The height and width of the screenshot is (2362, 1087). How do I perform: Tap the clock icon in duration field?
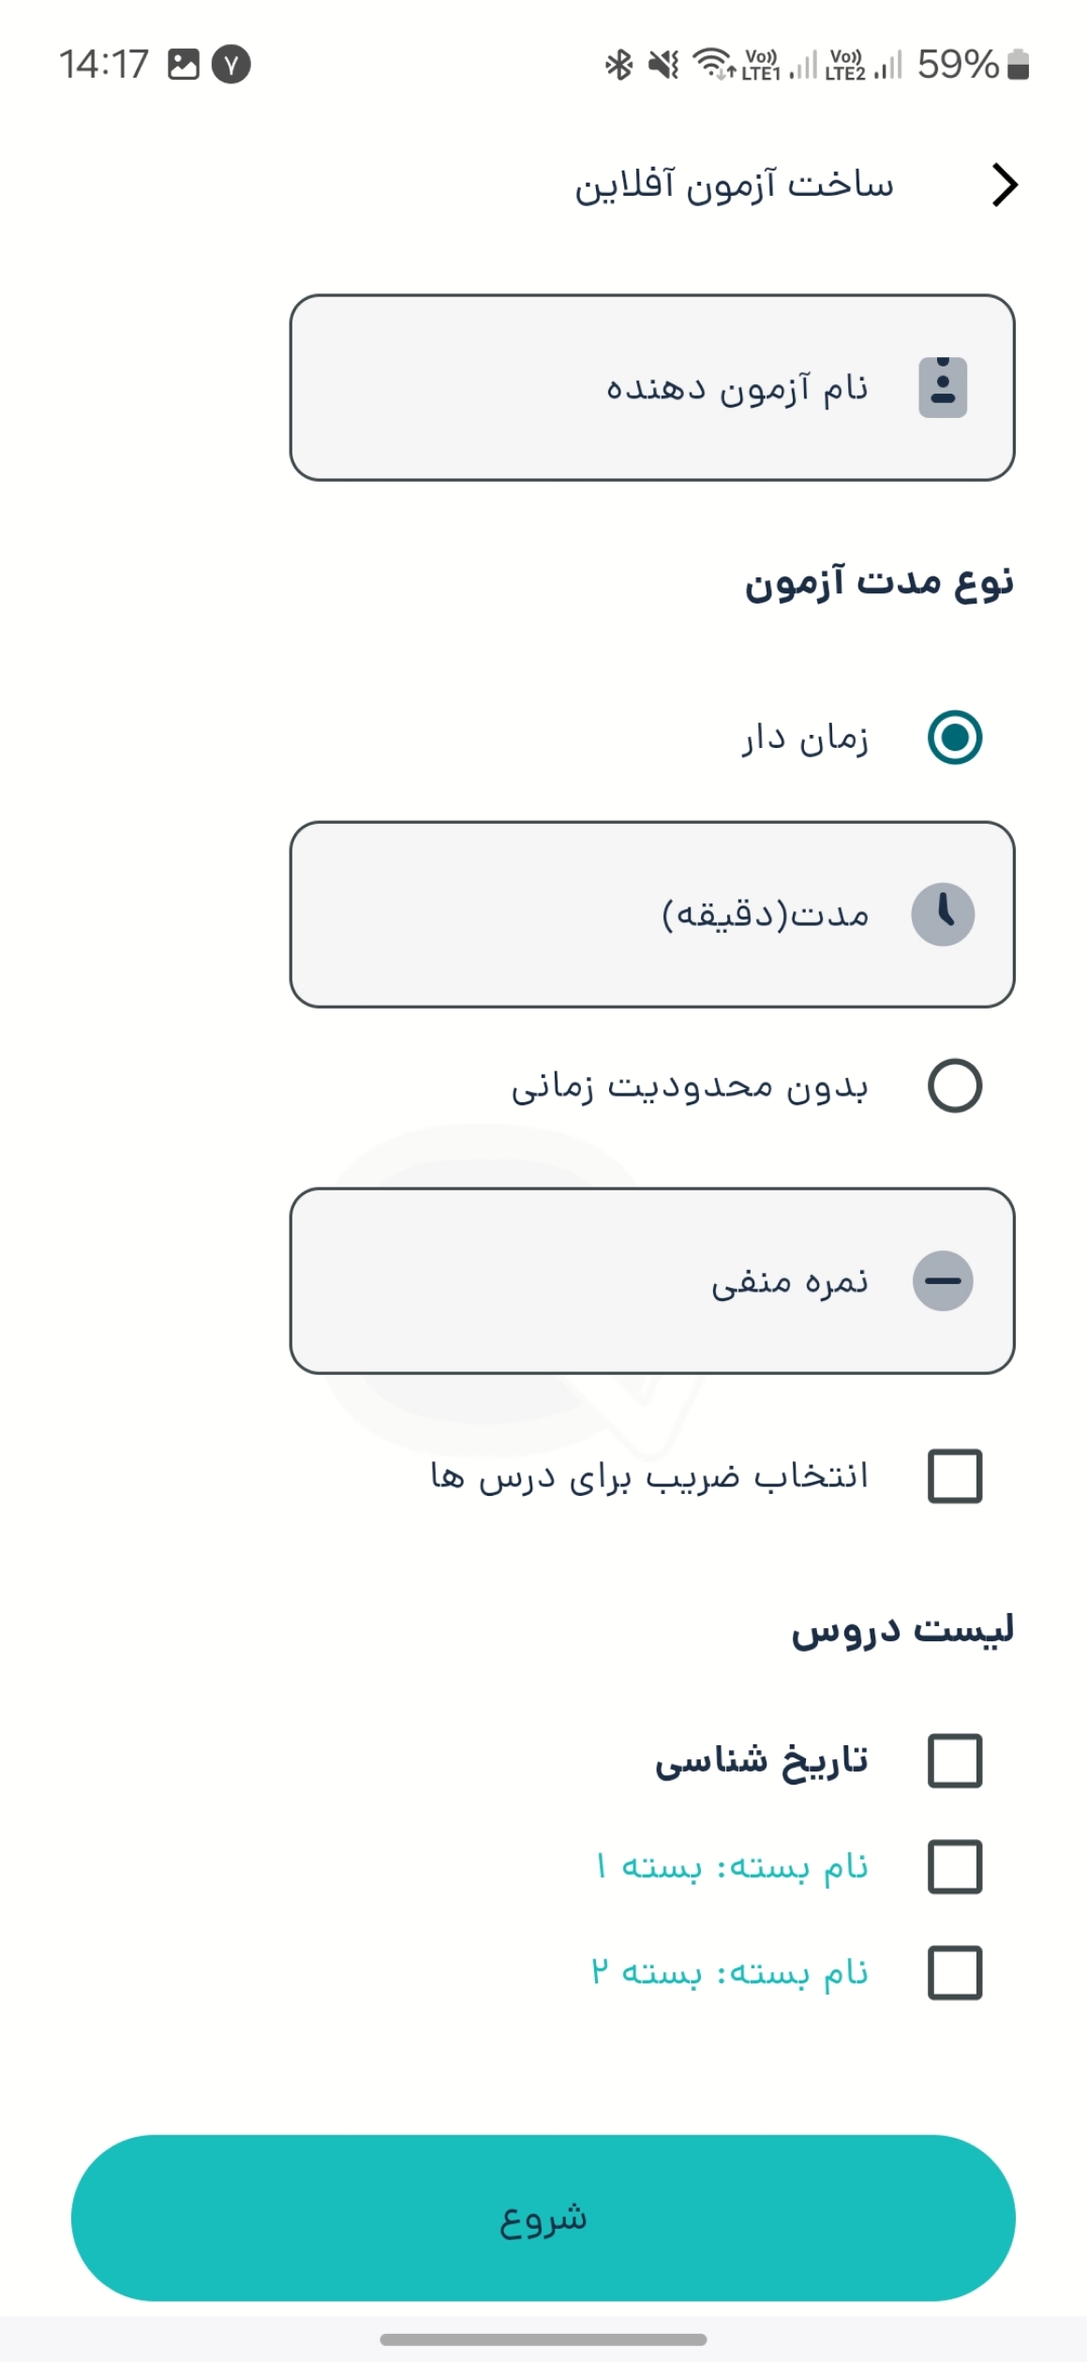click(943, 914)
